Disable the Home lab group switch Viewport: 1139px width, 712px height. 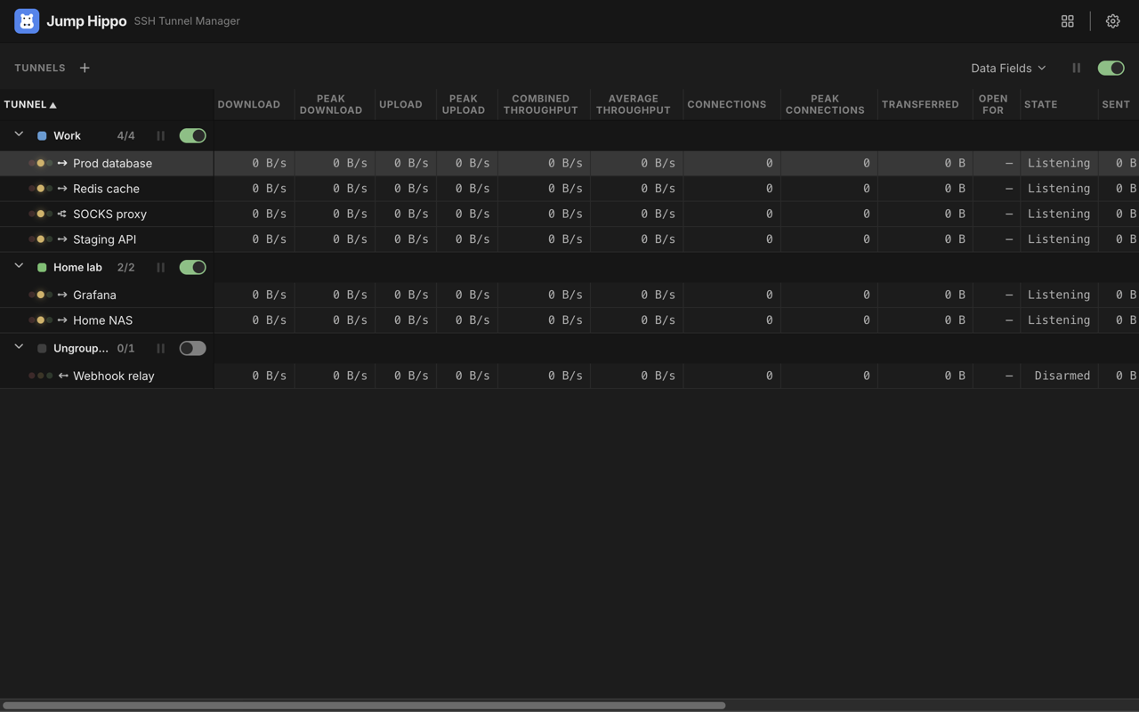click(192, 267)
